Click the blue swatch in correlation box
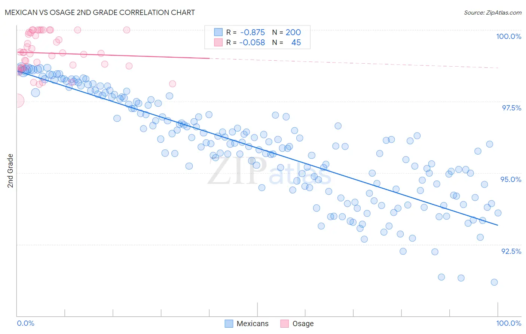526x334 pixels. tap(218, 32)
